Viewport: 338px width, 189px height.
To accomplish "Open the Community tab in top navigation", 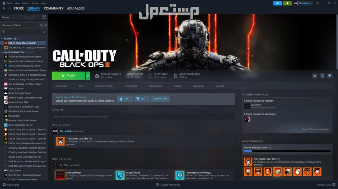I will [x=54, y=8].
